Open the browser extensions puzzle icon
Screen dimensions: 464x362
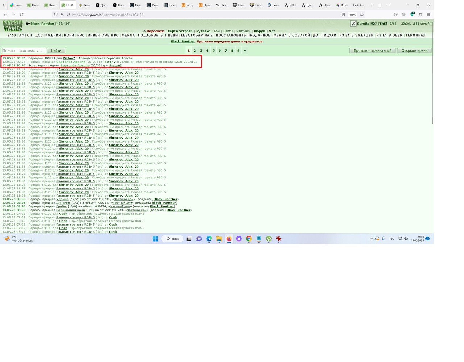click(420, 15)
